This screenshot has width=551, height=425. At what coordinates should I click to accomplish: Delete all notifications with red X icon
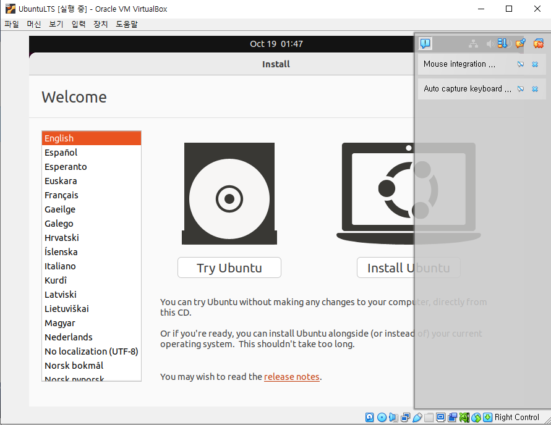coord(539,43)
